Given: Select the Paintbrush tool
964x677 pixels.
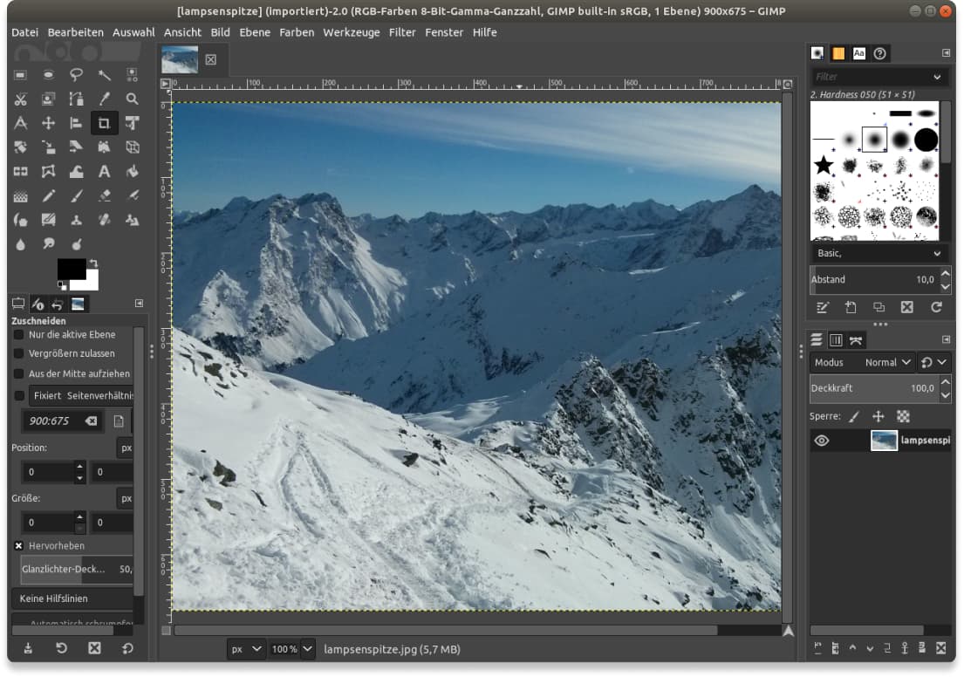Looking at the screenshot, I should (77, 195).
